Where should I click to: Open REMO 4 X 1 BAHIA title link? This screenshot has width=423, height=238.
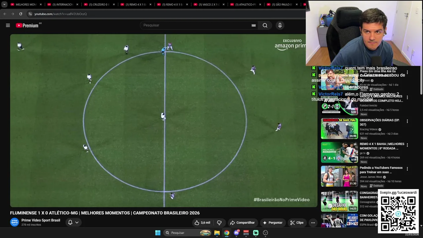click(382, 146)
